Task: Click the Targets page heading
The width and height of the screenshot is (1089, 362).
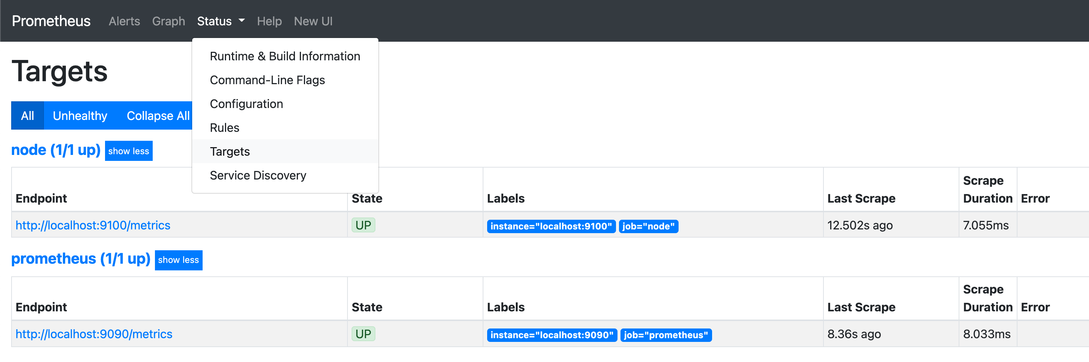Action: click(60, 71)
